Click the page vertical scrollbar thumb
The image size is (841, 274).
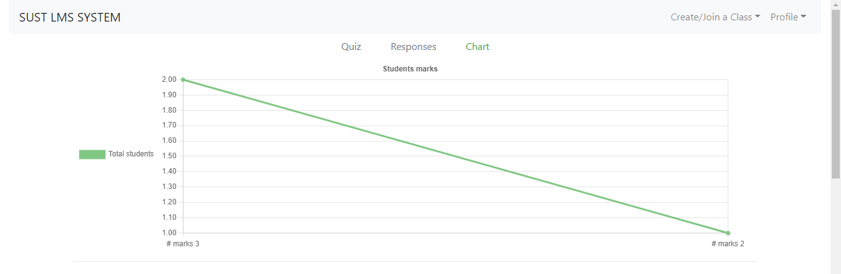pyautogui.click(x=835, y=95)
